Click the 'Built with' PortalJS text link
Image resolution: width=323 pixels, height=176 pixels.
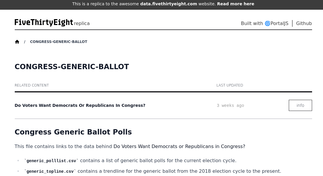[265, 24]
